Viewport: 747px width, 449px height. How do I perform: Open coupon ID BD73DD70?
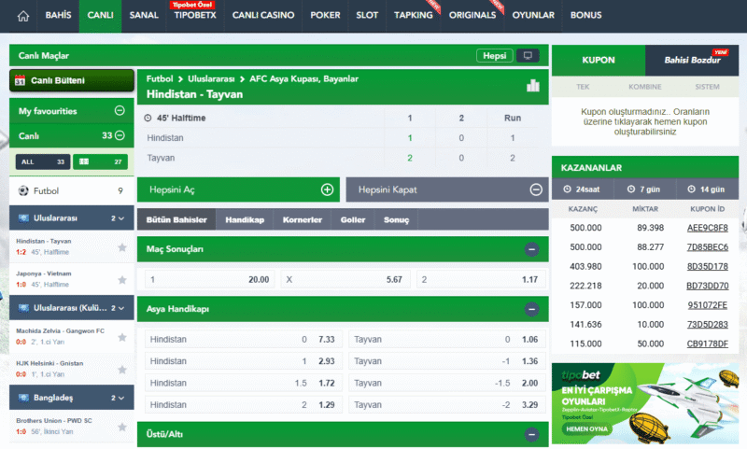tap(708, 286)
